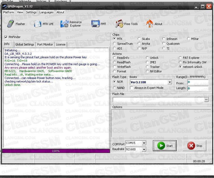Launch the Resource Explorer icon
This screenshot has width=214, height=178.
tap(65, 24)
